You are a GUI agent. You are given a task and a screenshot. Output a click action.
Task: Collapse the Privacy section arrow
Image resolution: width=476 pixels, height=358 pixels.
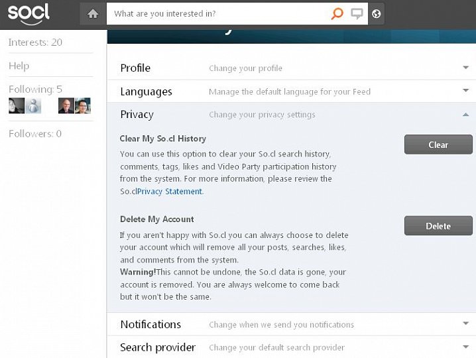(x=466, y=114)
